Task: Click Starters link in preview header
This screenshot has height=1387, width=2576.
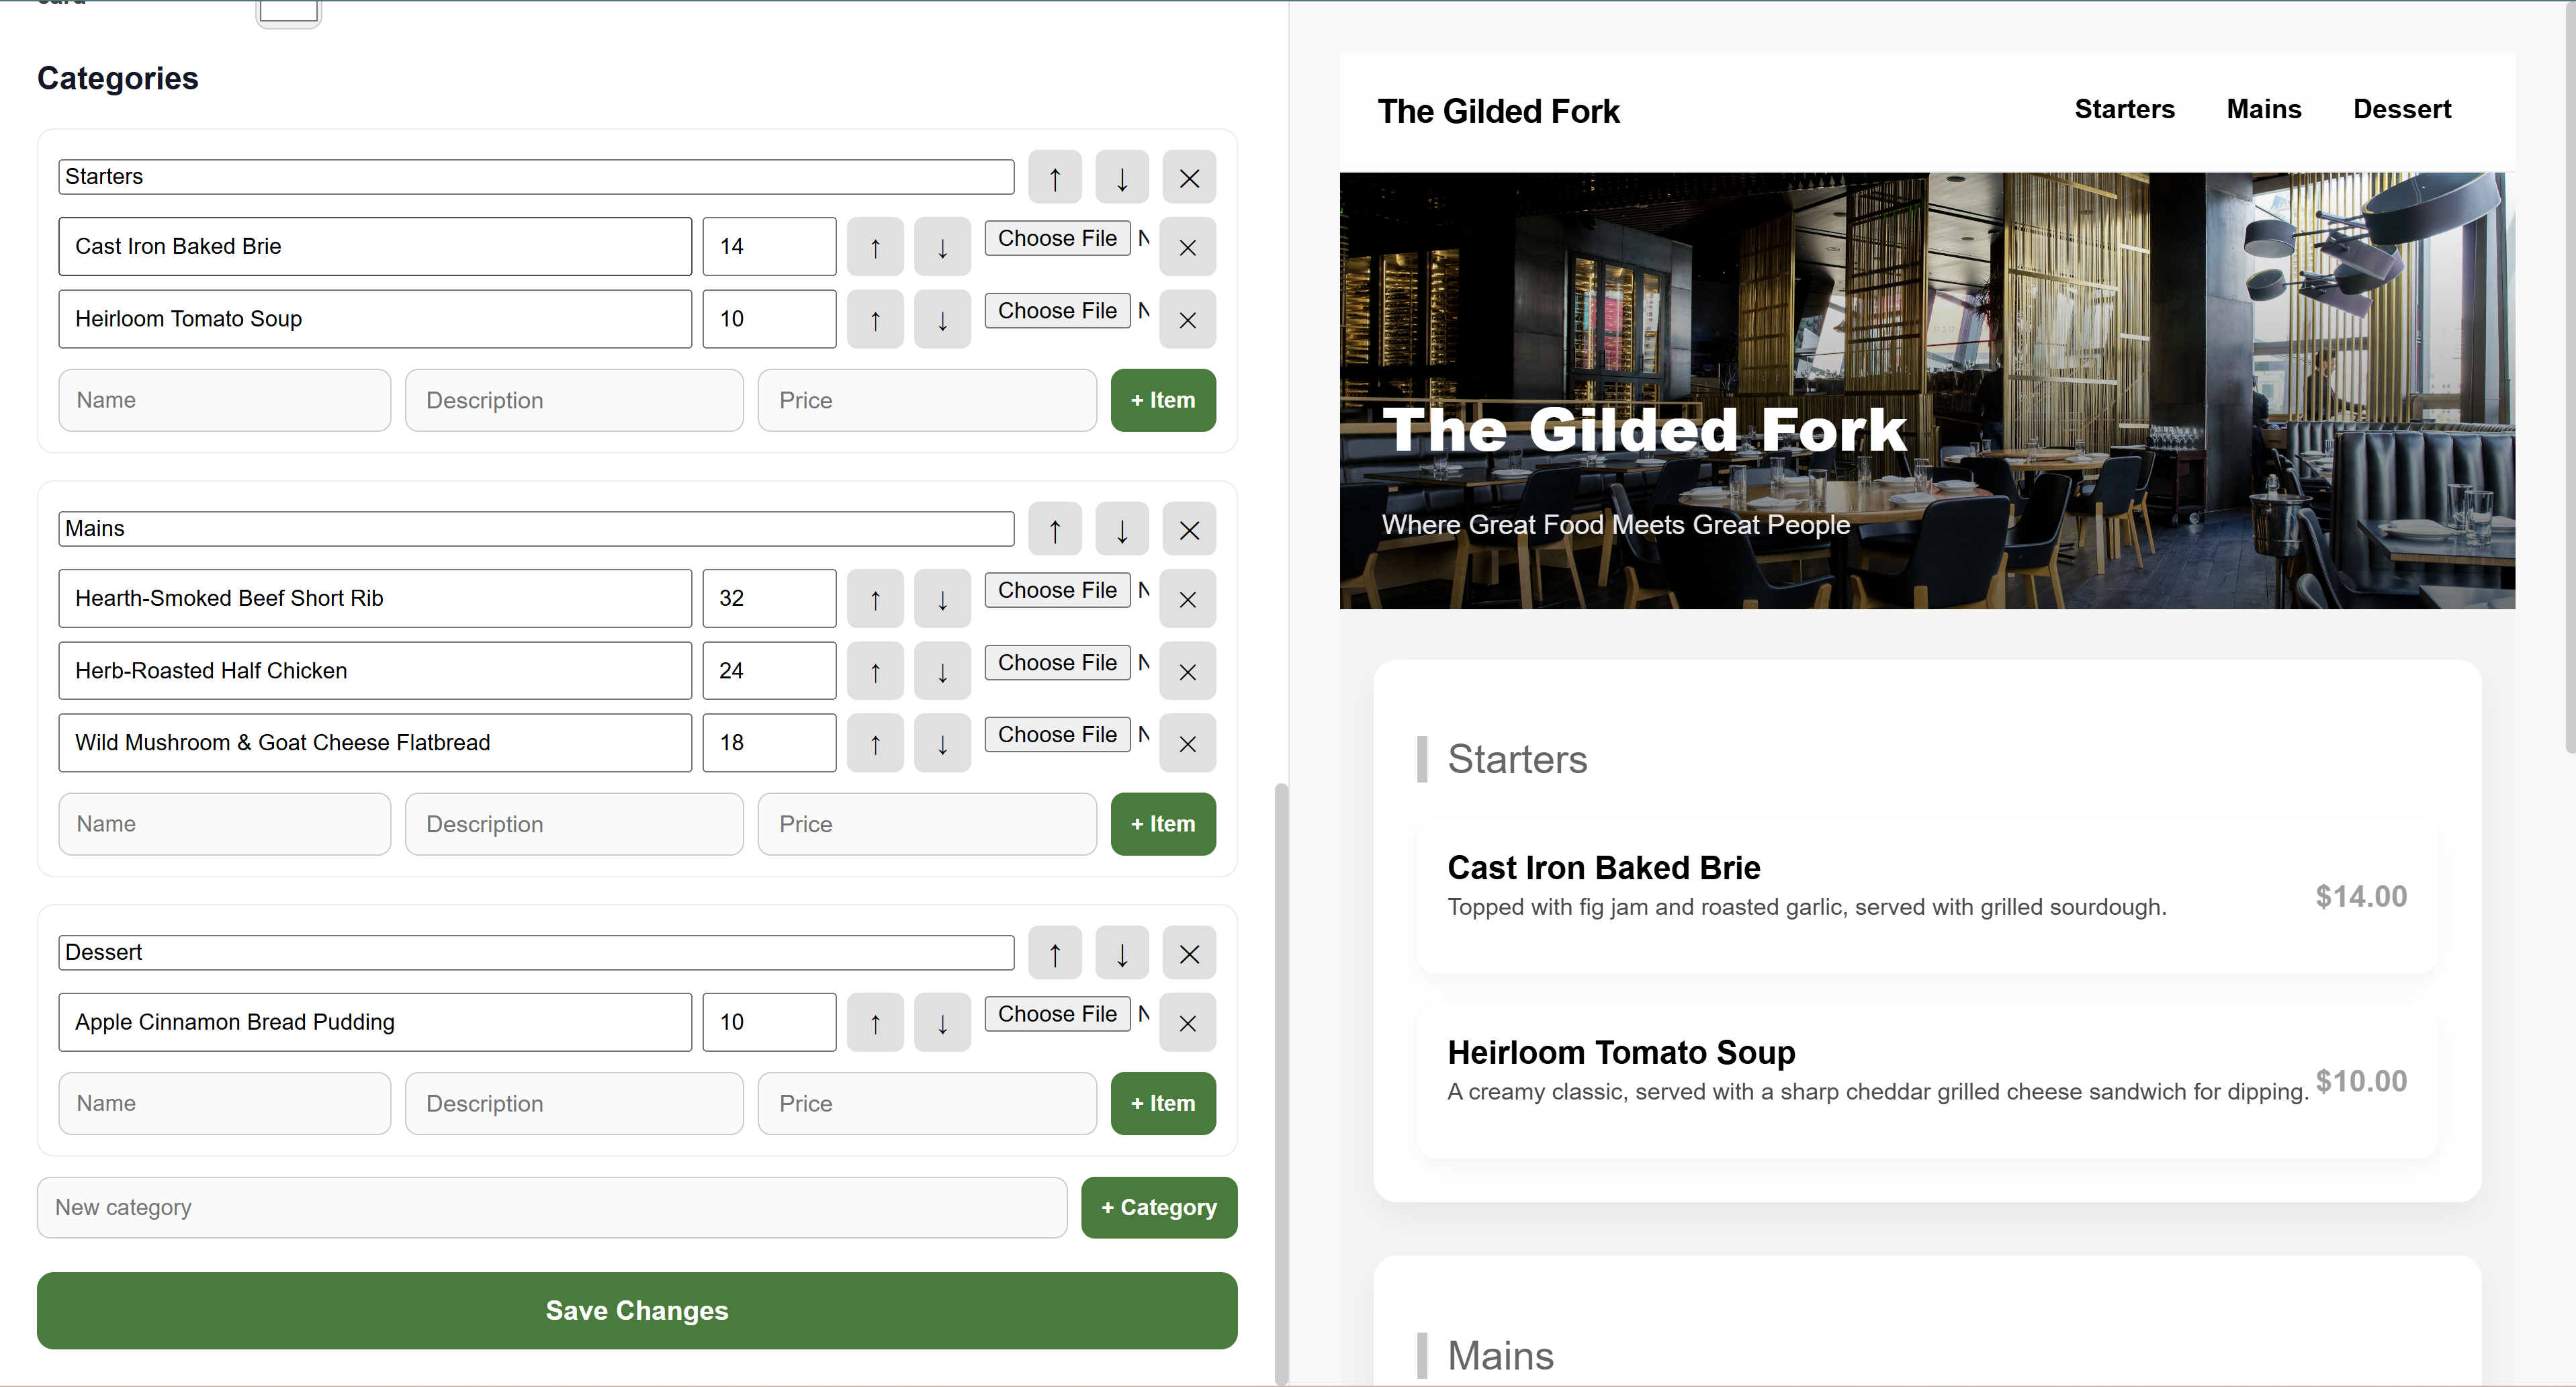Action: (2124, 109)
